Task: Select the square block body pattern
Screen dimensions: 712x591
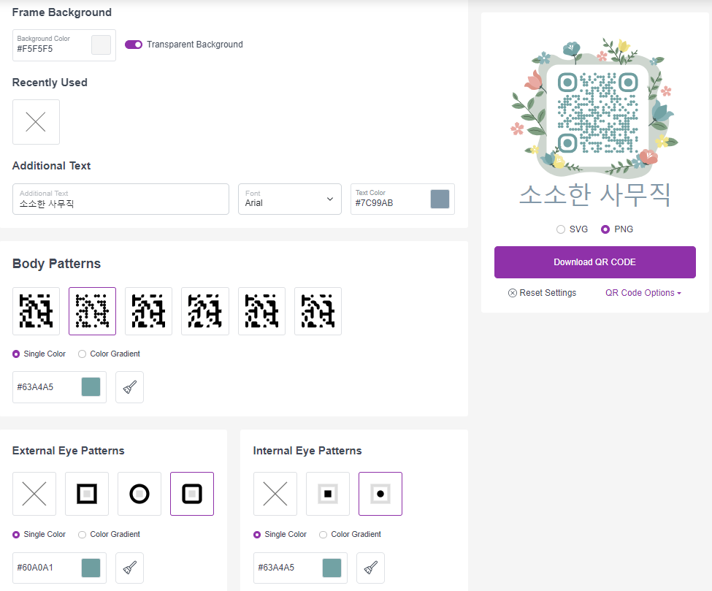Action: [36, 311]
